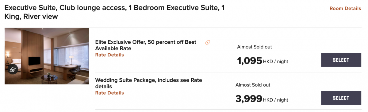Click Almost Sold out above 1,095 price
Screen dimensions: 368x112
pyautogui.click(x=255, y=47)
